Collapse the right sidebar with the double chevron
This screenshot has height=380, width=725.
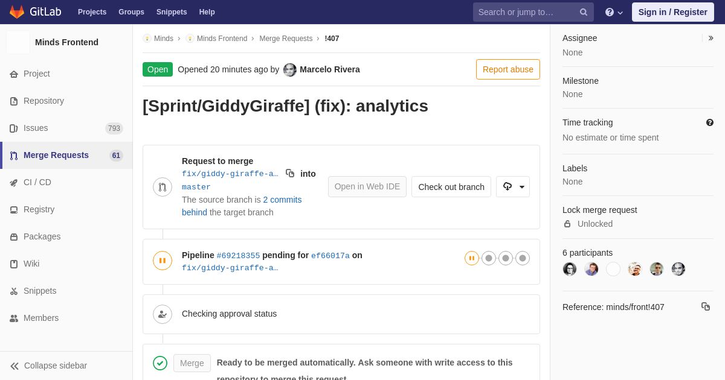(x=710, y=38)
